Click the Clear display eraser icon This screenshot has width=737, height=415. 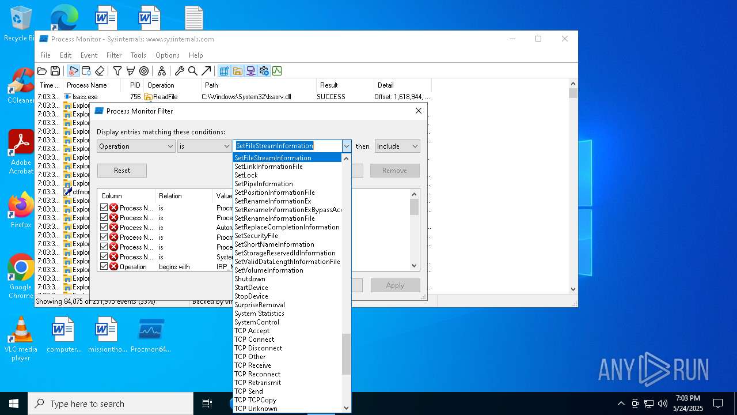100,71
